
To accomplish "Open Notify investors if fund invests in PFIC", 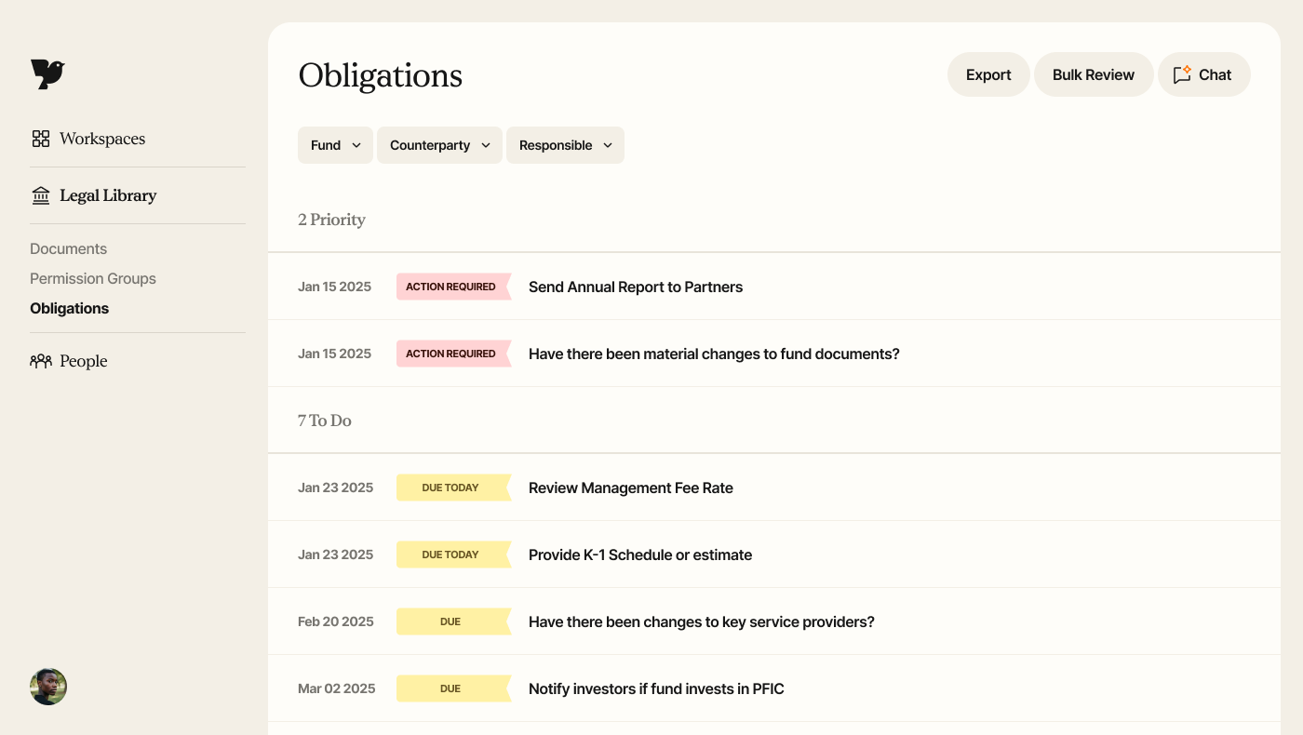I will (656, 688).
